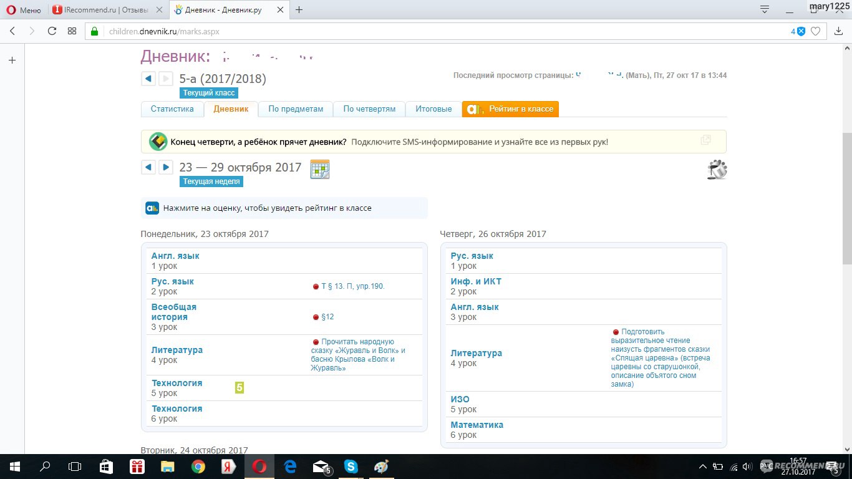Open the Mail app on the taskbar
Image resolution: width=852 pixels, height=479 pixels.
click(321, 467)
